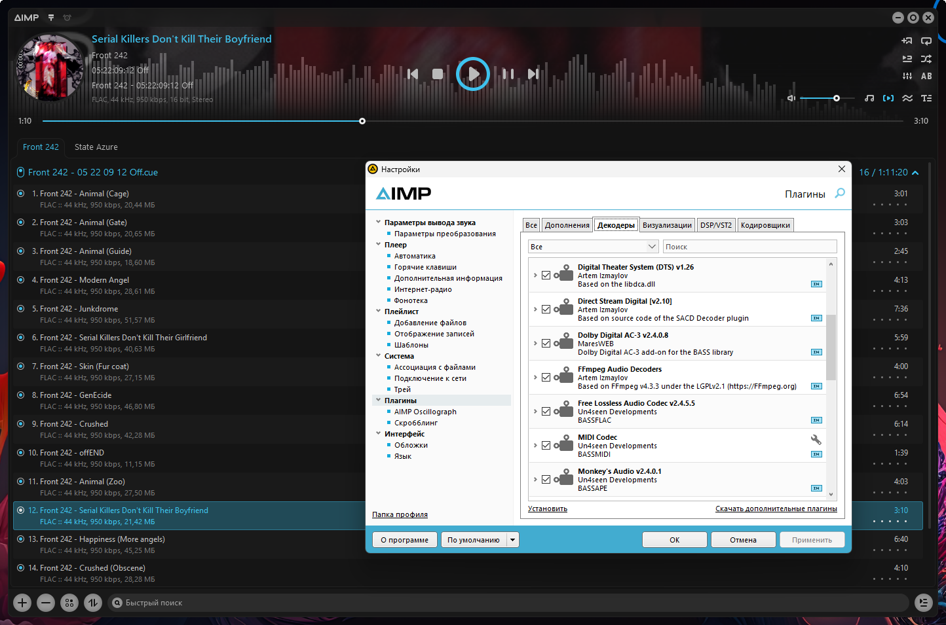Expand the FFmpeg Audio Decoders plugin details
The image size is (946, 625).
coord(535,378)
